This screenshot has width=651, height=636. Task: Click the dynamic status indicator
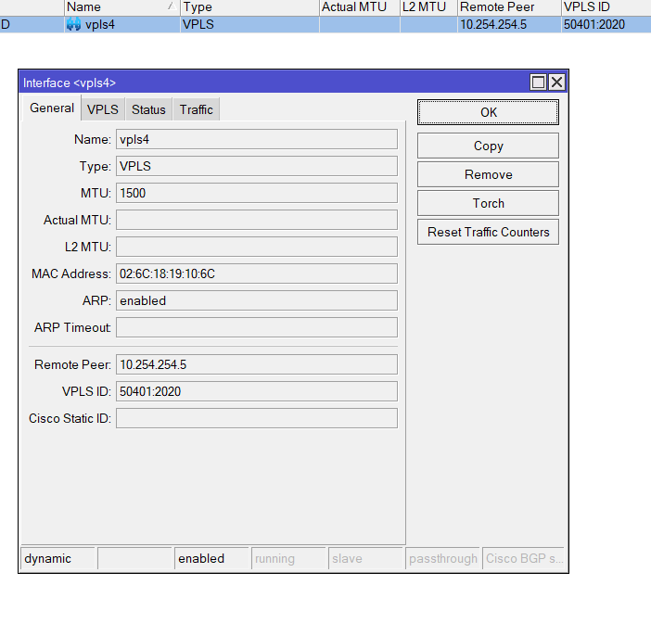(x=58, y=558)
